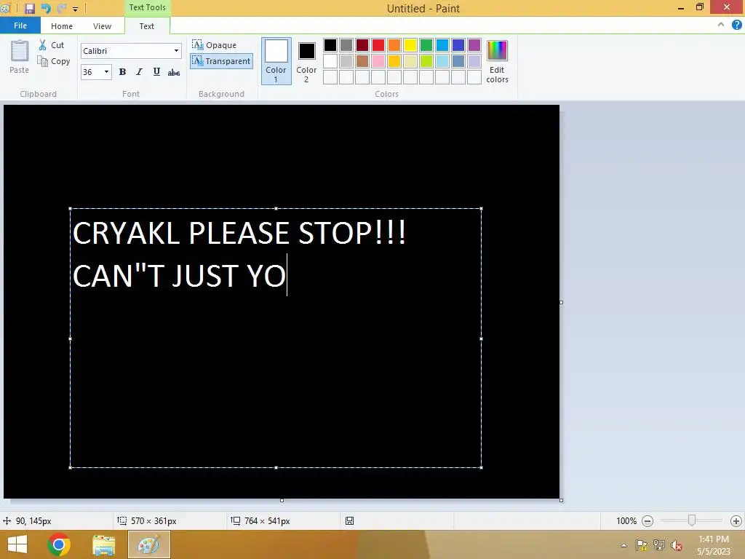Click the Redo arrow in quick access toolbar
The image size is (745, 559).
[61, 8]
